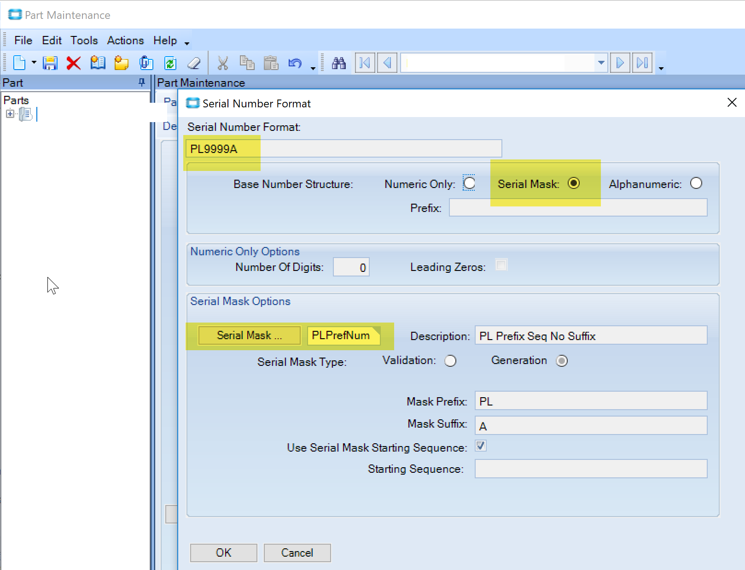Screen dimensions: 745x570
Task: Click the Attachments paperclip icon
Action: click(146, 63)
